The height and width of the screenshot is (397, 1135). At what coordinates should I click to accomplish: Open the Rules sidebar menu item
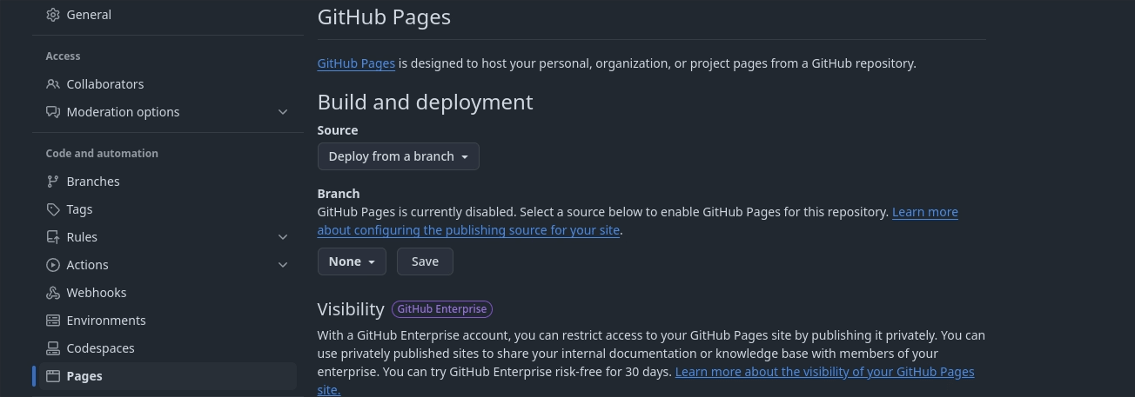168,237
